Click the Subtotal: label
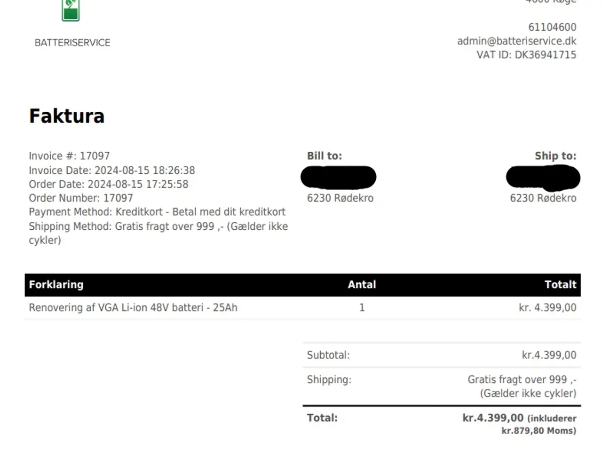Viewport: 602px width, 451px height. pyautogui.click(x=328, y=355)
